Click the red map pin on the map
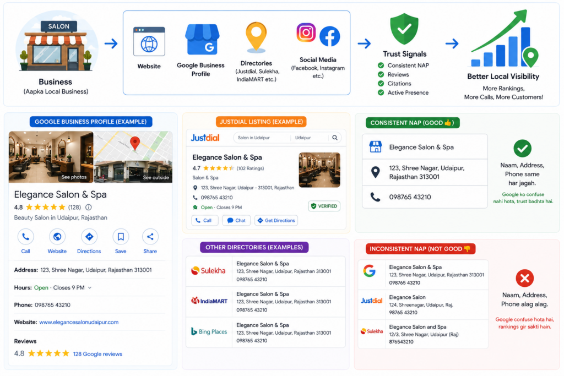 (135, 144)
